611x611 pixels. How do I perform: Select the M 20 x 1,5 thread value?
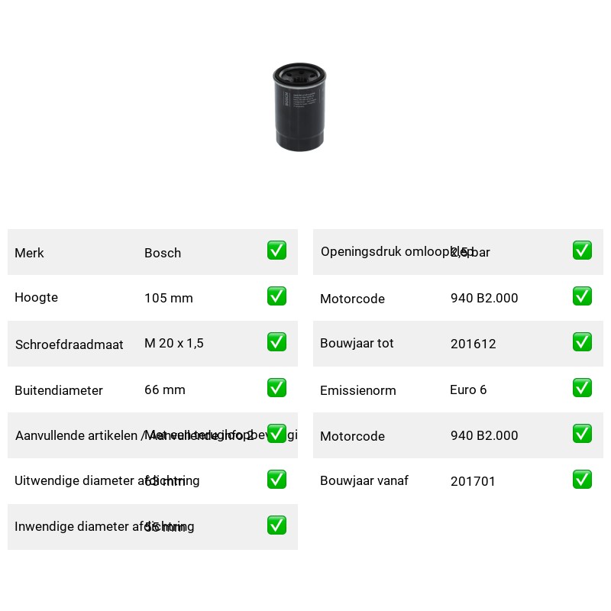[174, 343]
